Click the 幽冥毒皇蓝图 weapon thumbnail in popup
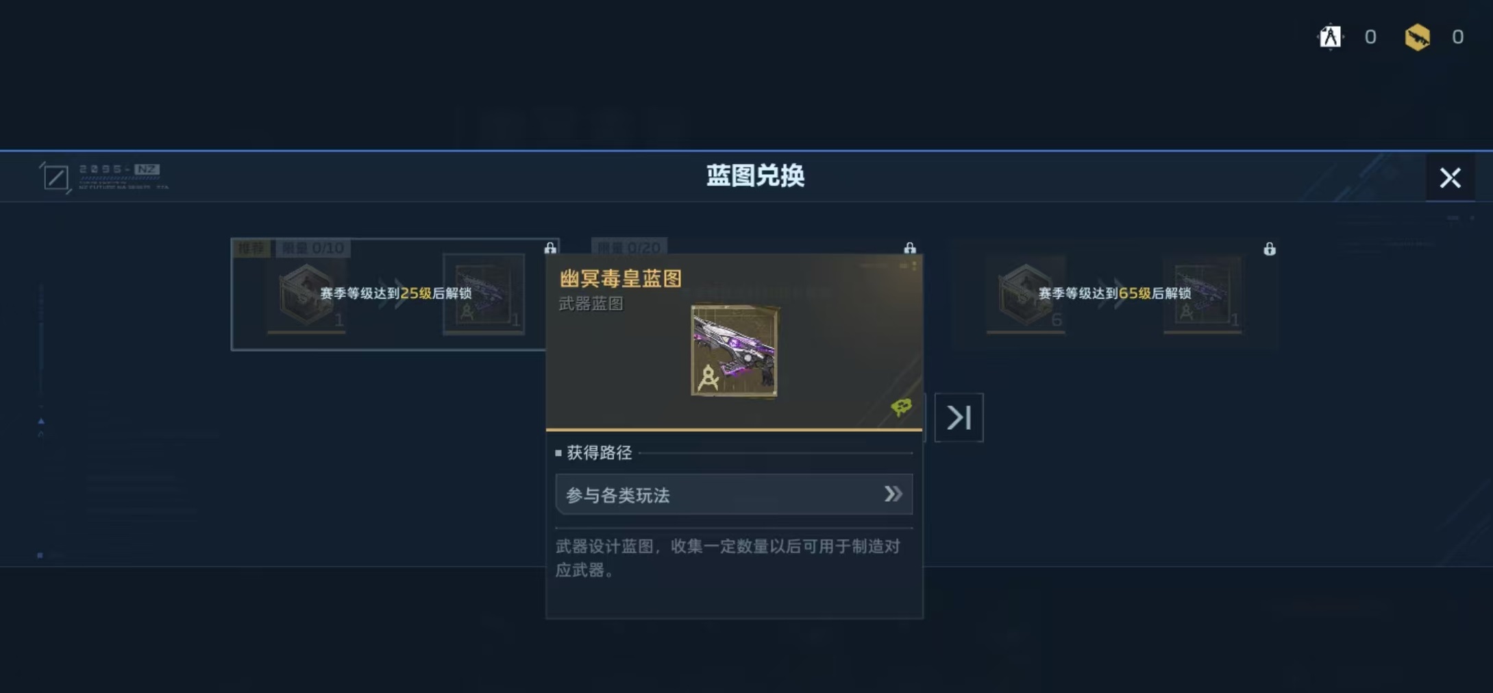The image size is (1493, 693). click(x=735, y=351)
